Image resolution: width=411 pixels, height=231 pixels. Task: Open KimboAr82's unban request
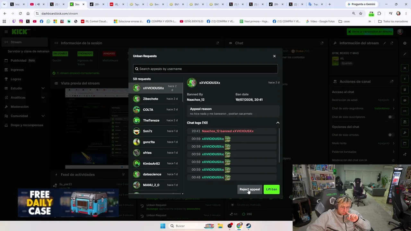coord(156,164)
